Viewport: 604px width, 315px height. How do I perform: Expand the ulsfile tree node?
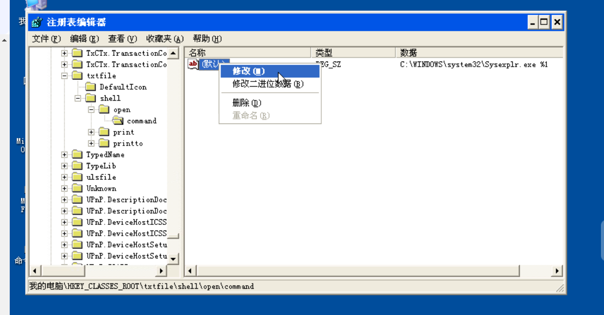64,177
